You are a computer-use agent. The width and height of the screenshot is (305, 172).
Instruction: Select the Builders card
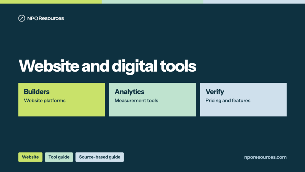click(x=62, y=100)
